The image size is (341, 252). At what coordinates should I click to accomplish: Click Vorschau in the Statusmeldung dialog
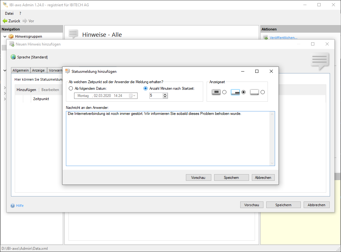pyautogui.click(x=198, y=178)
